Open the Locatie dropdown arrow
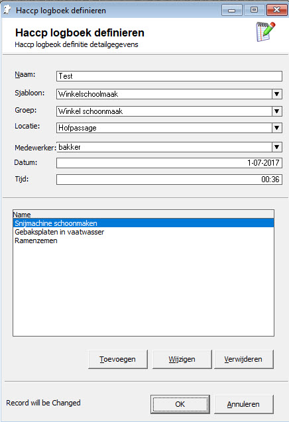The width and height of the screenshot is (289, 422). click(x=276, y=128)
